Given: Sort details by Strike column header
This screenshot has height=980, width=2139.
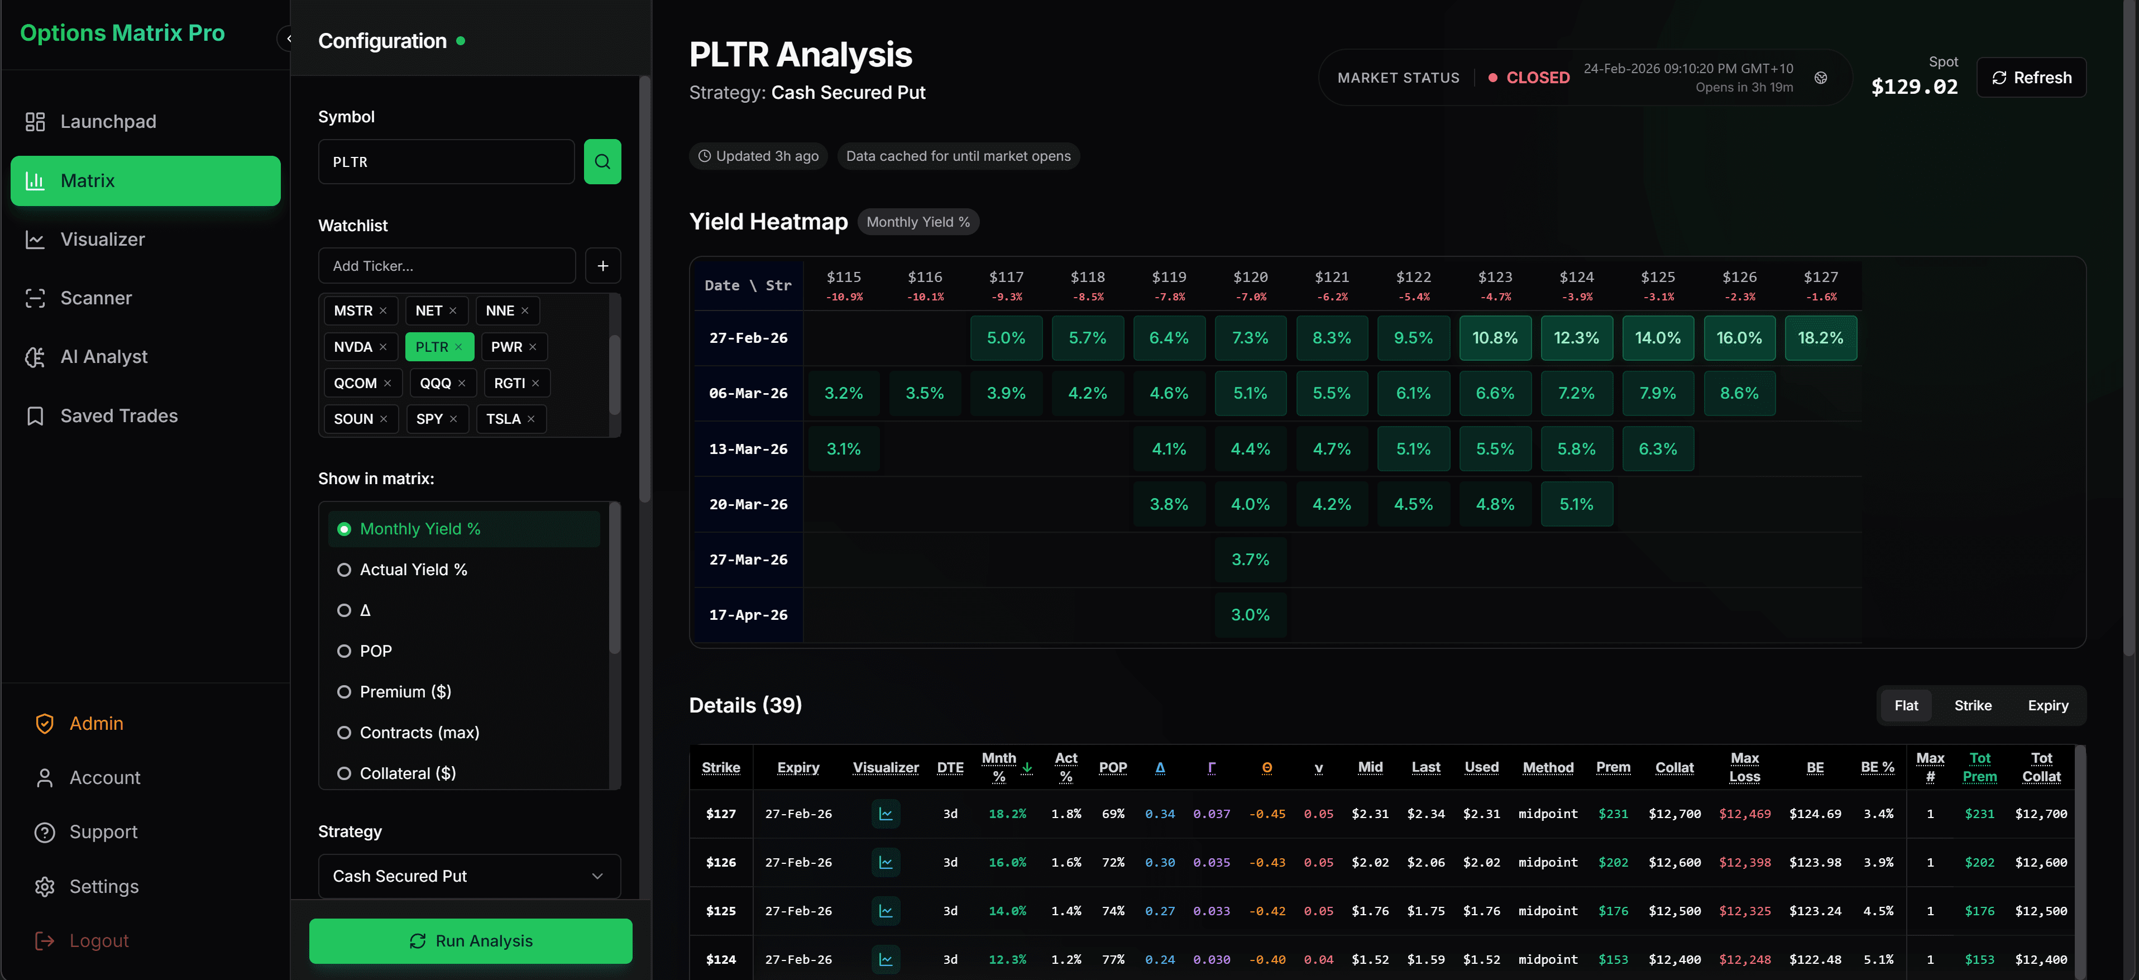Looking at the screenshot, I should click(721, 767).
